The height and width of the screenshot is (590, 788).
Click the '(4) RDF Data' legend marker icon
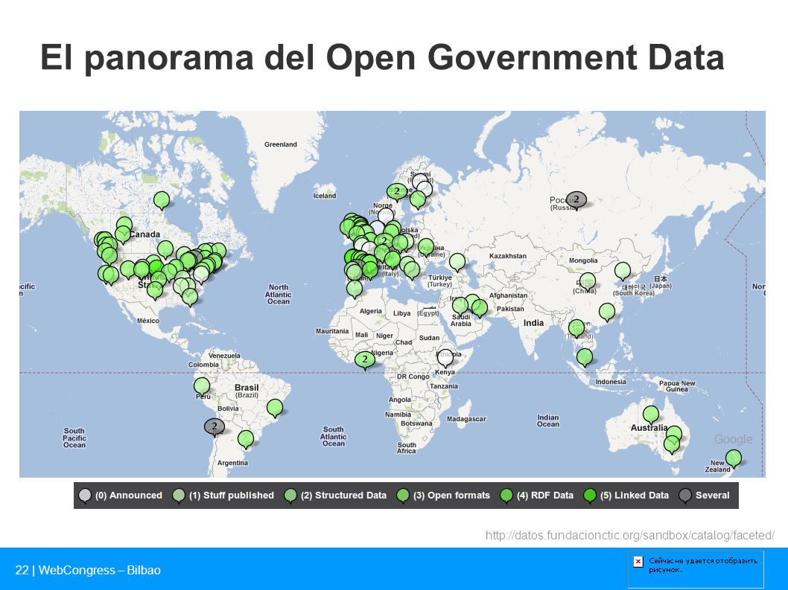tap(506, 496)
